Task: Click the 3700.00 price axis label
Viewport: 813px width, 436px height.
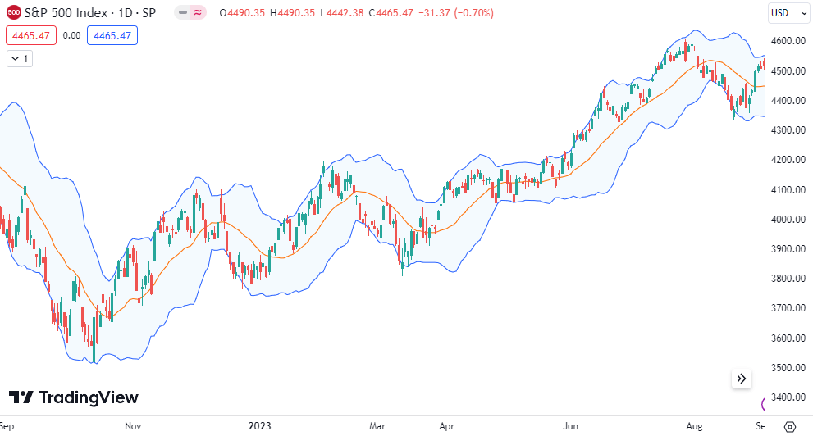Action: [x=788, y=307]
